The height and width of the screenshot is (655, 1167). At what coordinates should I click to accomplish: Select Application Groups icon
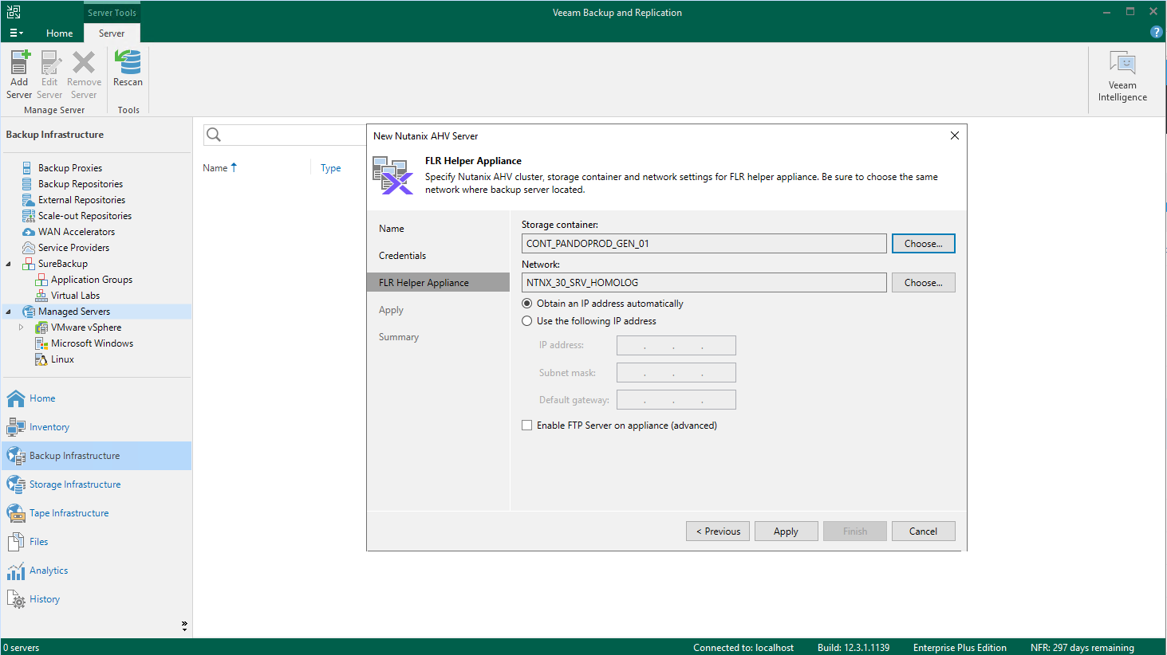tap(41, 280)
